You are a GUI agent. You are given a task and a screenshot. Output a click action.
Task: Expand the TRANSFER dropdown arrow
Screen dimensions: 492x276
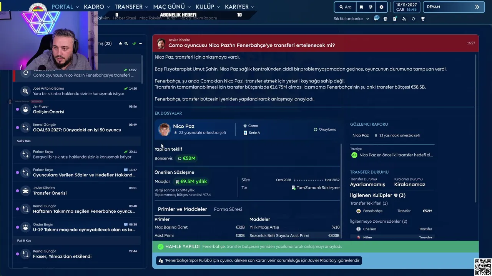point(147,7)
